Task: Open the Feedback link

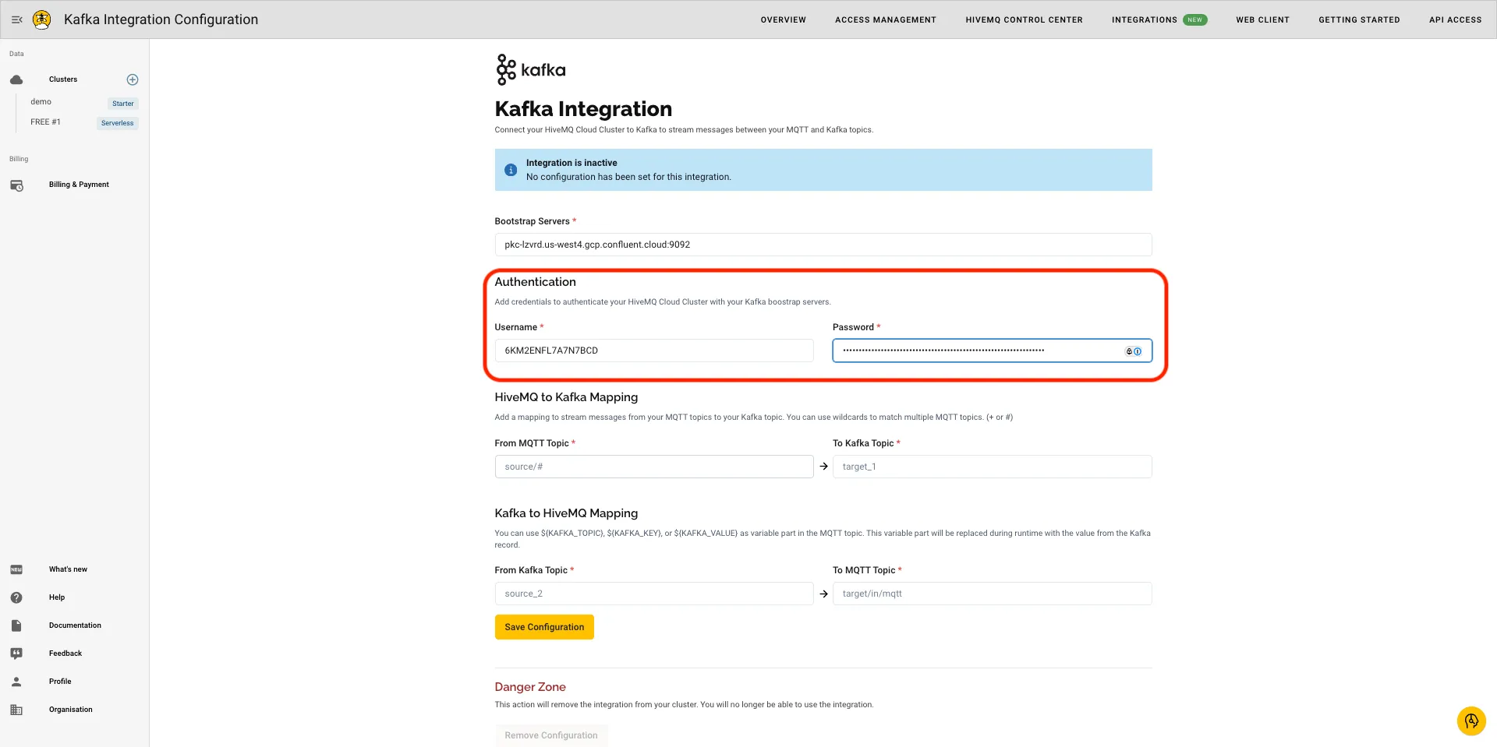Action: click(x=65, y=654)
